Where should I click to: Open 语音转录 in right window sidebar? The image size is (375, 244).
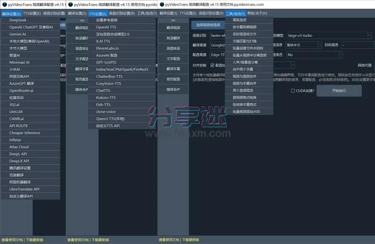[x=173, y=48]
